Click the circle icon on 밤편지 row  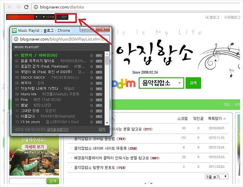tap(91, 55)
